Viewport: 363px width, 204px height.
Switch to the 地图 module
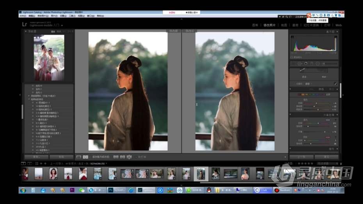click(284, 25)
